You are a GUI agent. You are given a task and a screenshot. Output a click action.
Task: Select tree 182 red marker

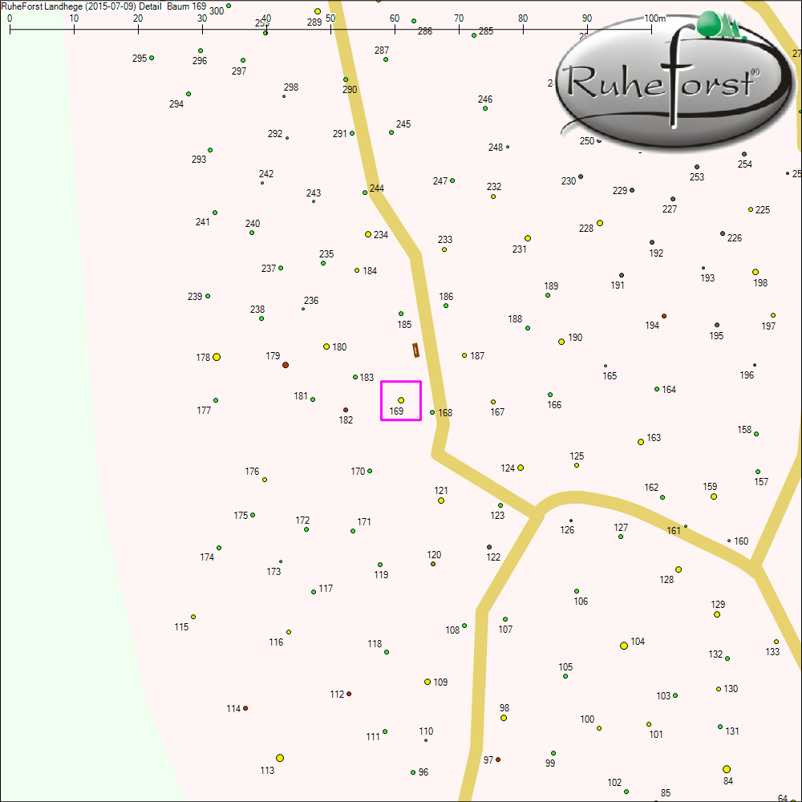(x=346, y=410)
